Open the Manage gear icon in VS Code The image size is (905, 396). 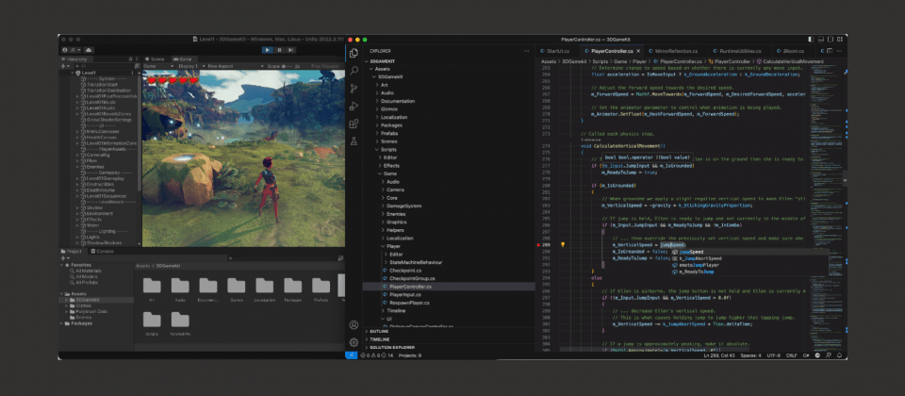[x=354, y=342]
